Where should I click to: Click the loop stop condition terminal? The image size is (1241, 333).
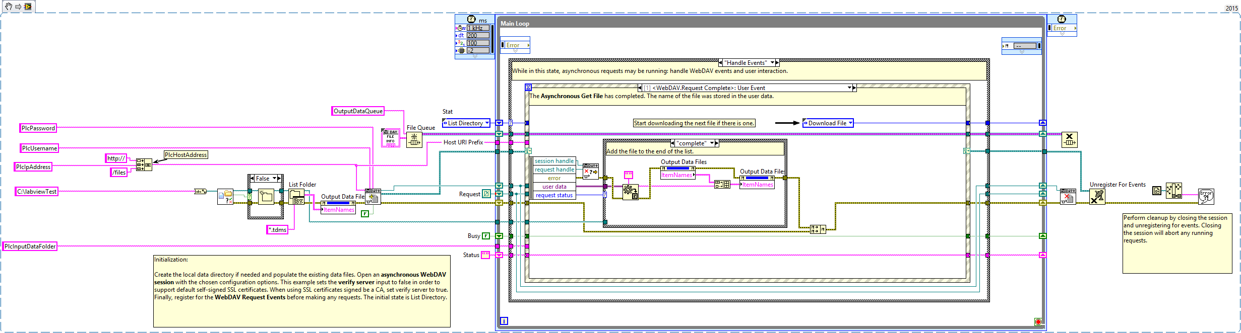point(1038,322)
